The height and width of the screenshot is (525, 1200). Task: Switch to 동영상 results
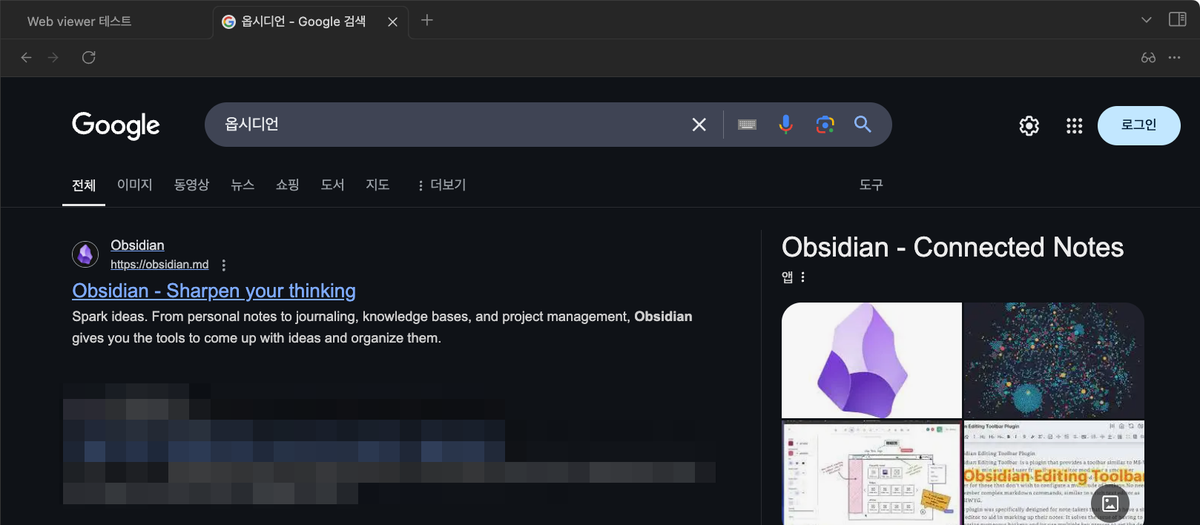coord(192,185)
